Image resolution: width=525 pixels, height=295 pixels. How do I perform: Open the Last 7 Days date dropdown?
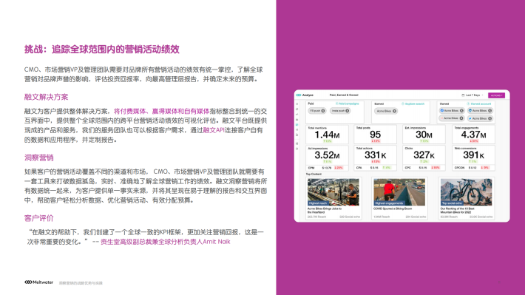pos(472,95)
